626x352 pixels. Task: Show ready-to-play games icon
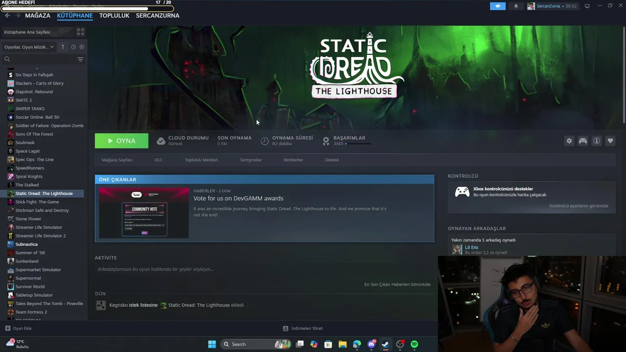pyautogui.click(x=82, y=47)
